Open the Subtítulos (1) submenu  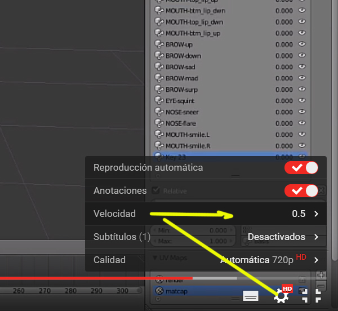coord(206,237)
